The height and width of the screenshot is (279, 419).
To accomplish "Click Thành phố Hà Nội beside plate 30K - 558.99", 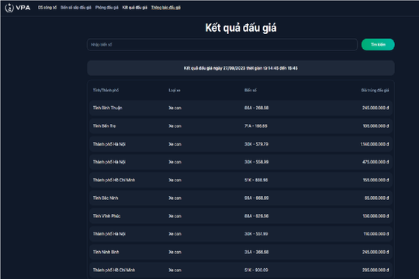I will tap(109, 162).
